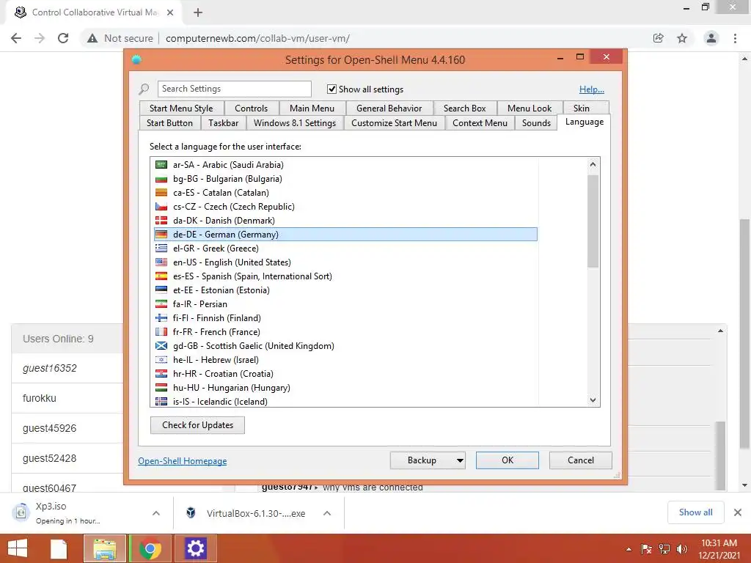
Task: Open File Explorer from taskbar
Action: [x=105, y=548]
